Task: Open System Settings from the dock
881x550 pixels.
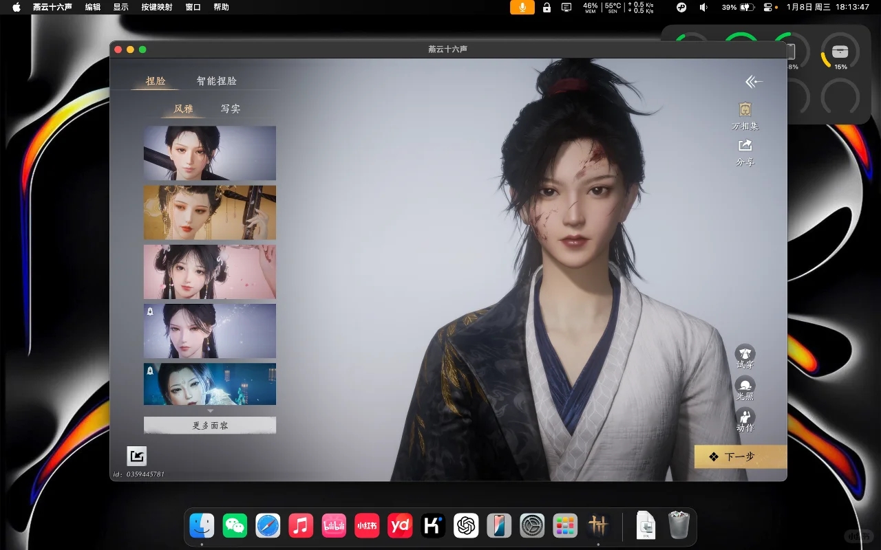Action: [532, 527]
